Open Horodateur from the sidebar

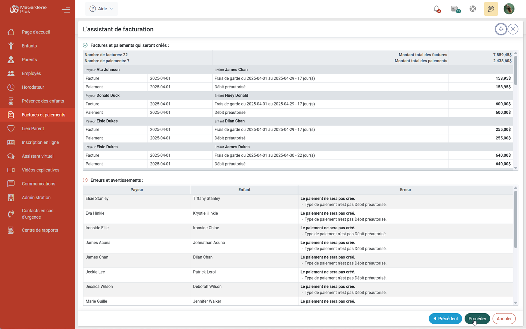point(33,87)
